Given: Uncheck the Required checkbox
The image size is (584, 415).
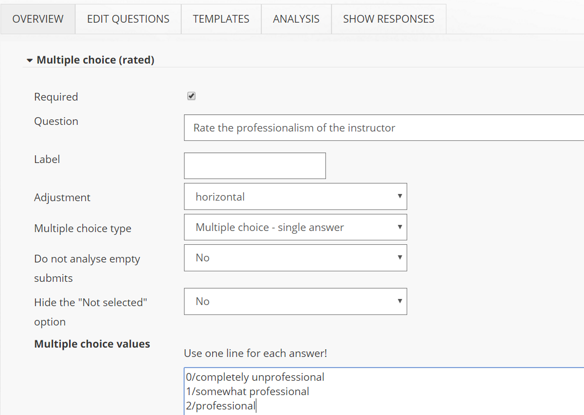Looking at the screenshot, I should point(191,96).
